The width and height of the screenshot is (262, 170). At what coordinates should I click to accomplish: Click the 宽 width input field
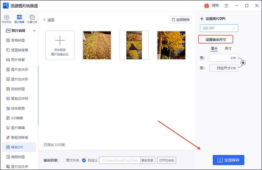224,58
